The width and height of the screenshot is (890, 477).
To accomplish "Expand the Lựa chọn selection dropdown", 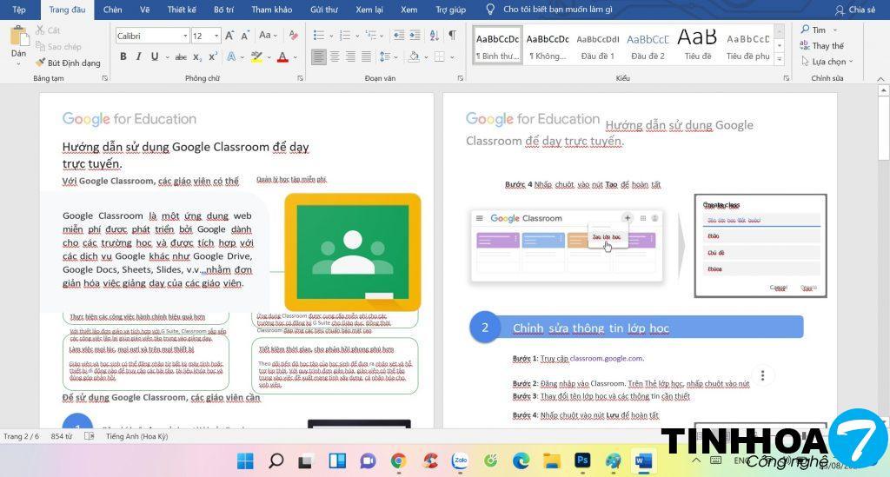I will pos(827,62).
